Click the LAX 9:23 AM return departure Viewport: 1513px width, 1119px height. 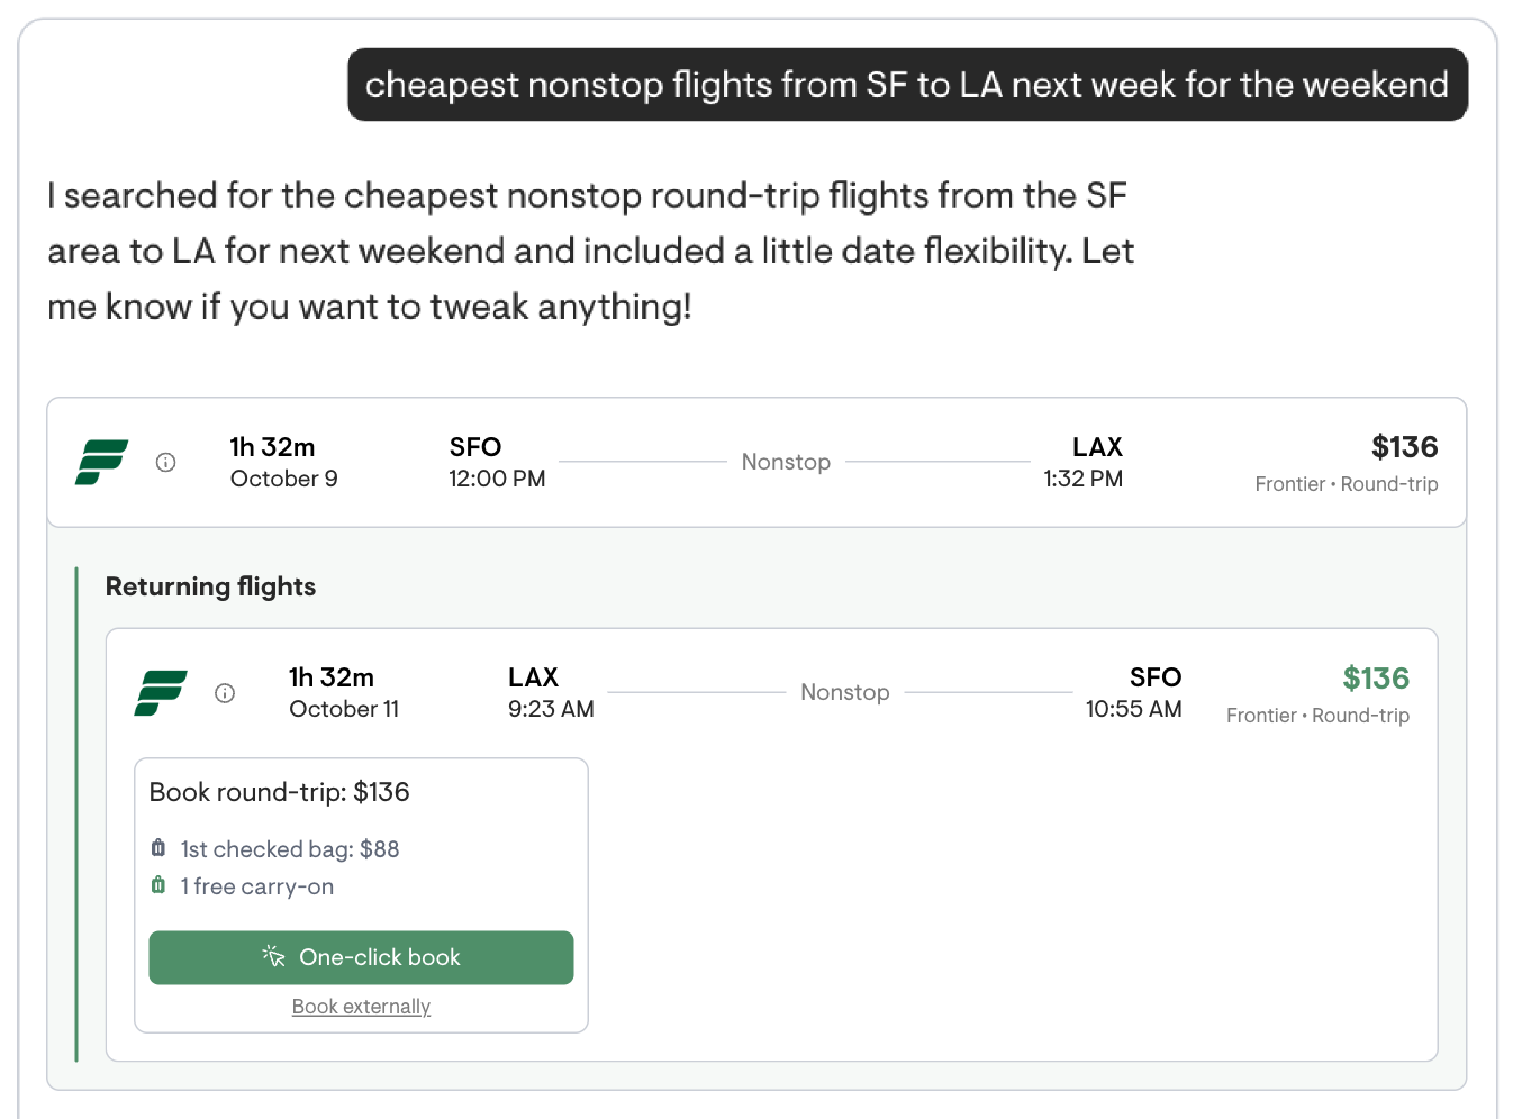click(x=551, y=709)
